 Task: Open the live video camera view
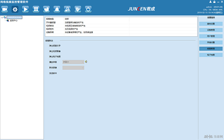point(5,9)
